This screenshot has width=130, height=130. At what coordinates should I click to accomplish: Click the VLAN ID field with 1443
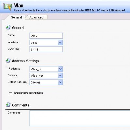[x=46, y=49]
